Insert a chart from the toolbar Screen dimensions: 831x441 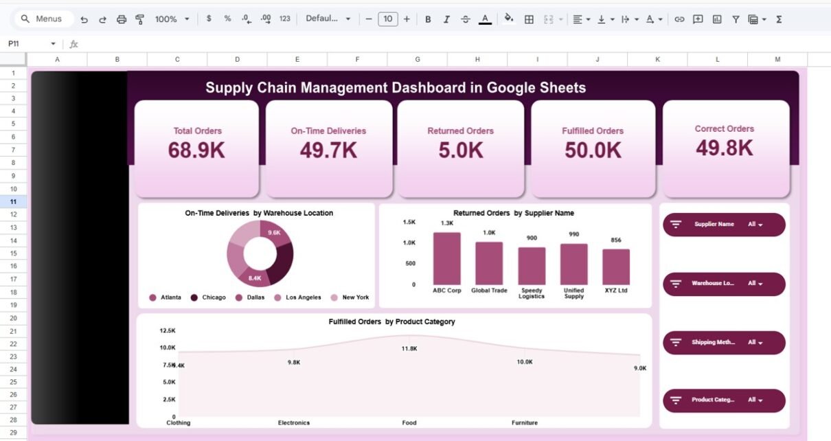(x=717, y=19)
